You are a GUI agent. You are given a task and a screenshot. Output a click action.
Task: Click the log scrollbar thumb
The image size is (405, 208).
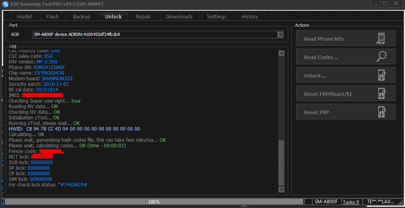point(281,163)
